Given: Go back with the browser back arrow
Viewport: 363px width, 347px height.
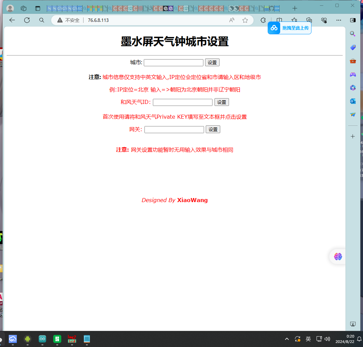Looking at the screenshot, I should 12,20.
